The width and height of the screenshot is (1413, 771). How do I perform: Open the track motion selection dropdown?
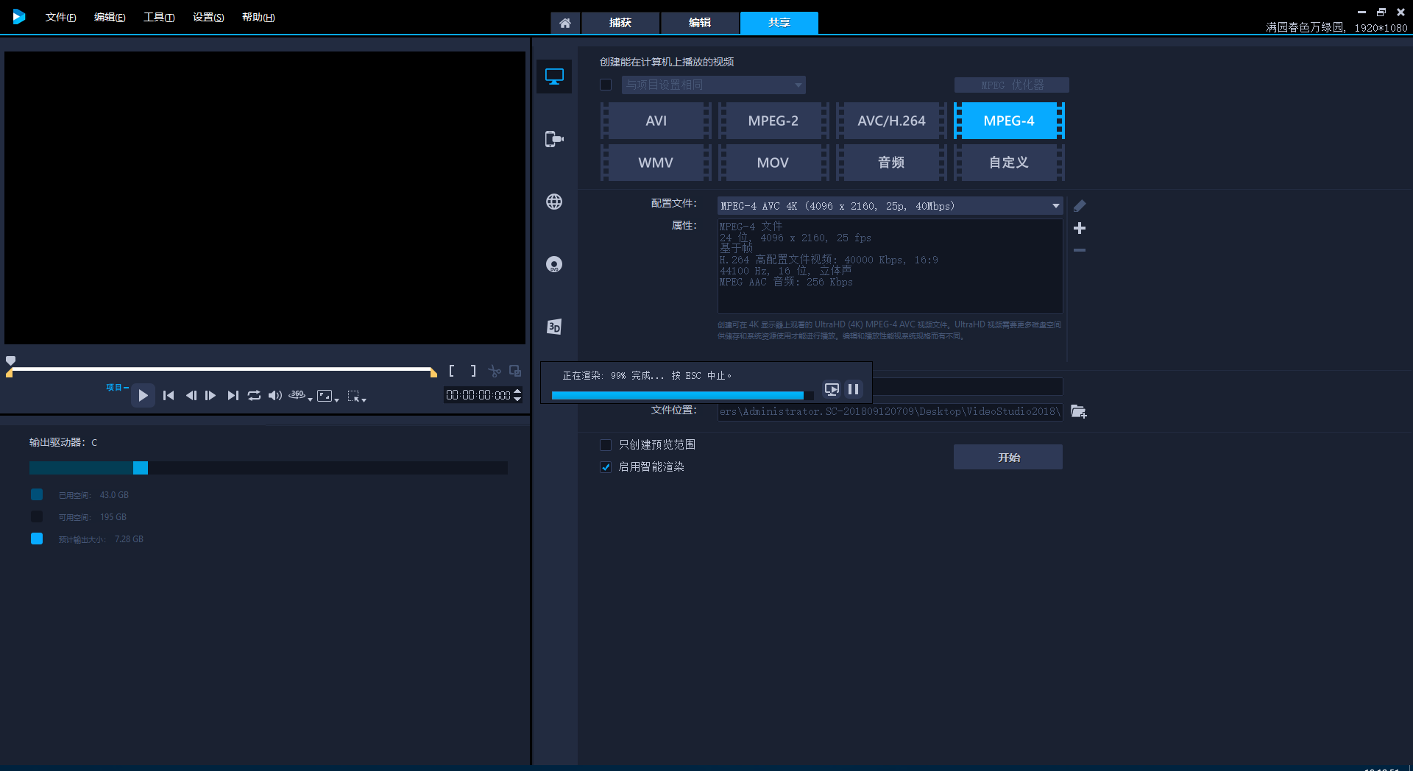point(356,396)
